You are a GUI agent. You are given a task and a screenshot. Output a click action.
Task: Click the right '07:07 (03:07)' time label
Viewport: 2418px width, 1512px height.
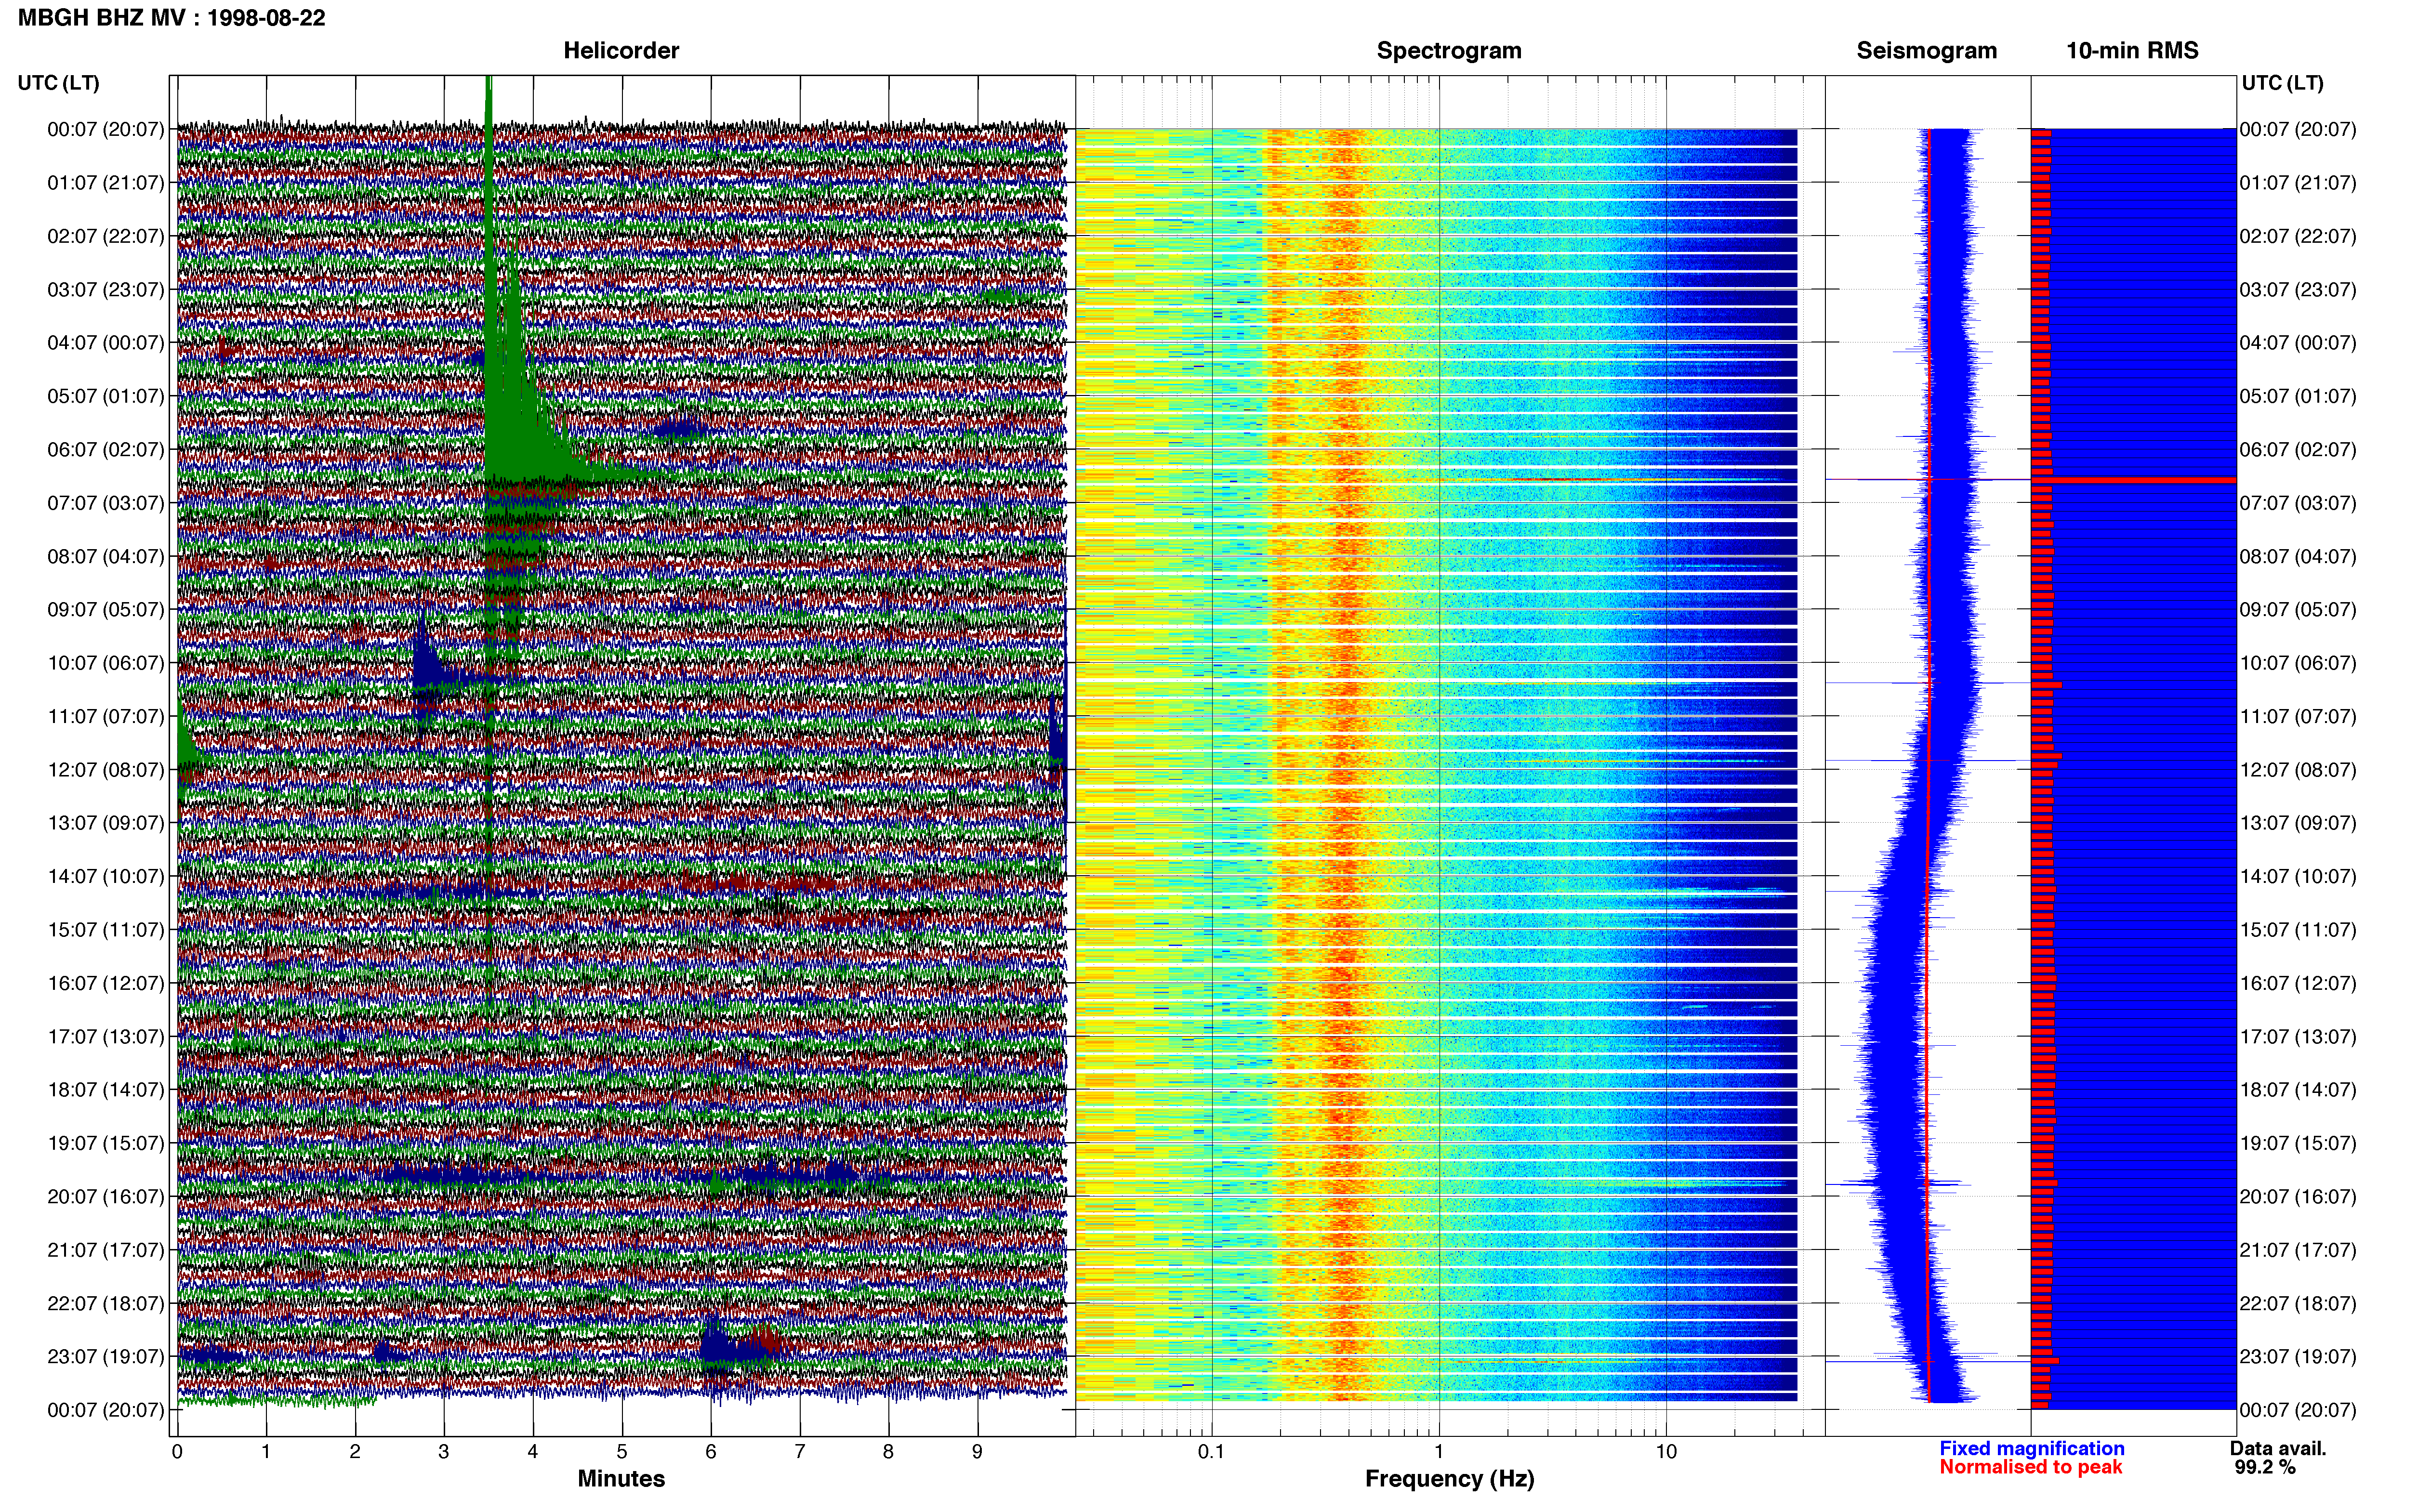(2298, 503)
